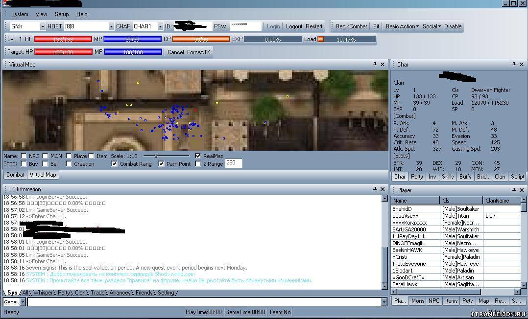Screen dimensions: 528x319
Task: Close the Virtual Map panel
Action: coord(383,64)
